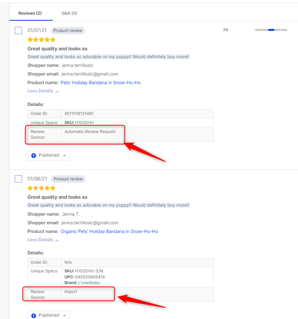Screen dimensions: 298x319
Task: Click the five-star rating on 01/07/21 review
Action: (x=41, y=40)
